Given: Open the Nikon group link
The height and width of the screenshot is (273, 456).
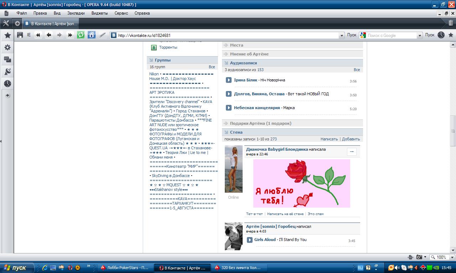Looking at the screenshot, I should click(x=154, y=74).
